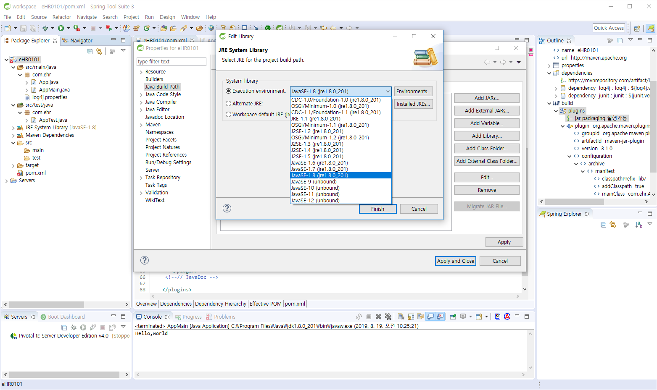Click Link with Editor in Package Explorer

tap(99, 51)
